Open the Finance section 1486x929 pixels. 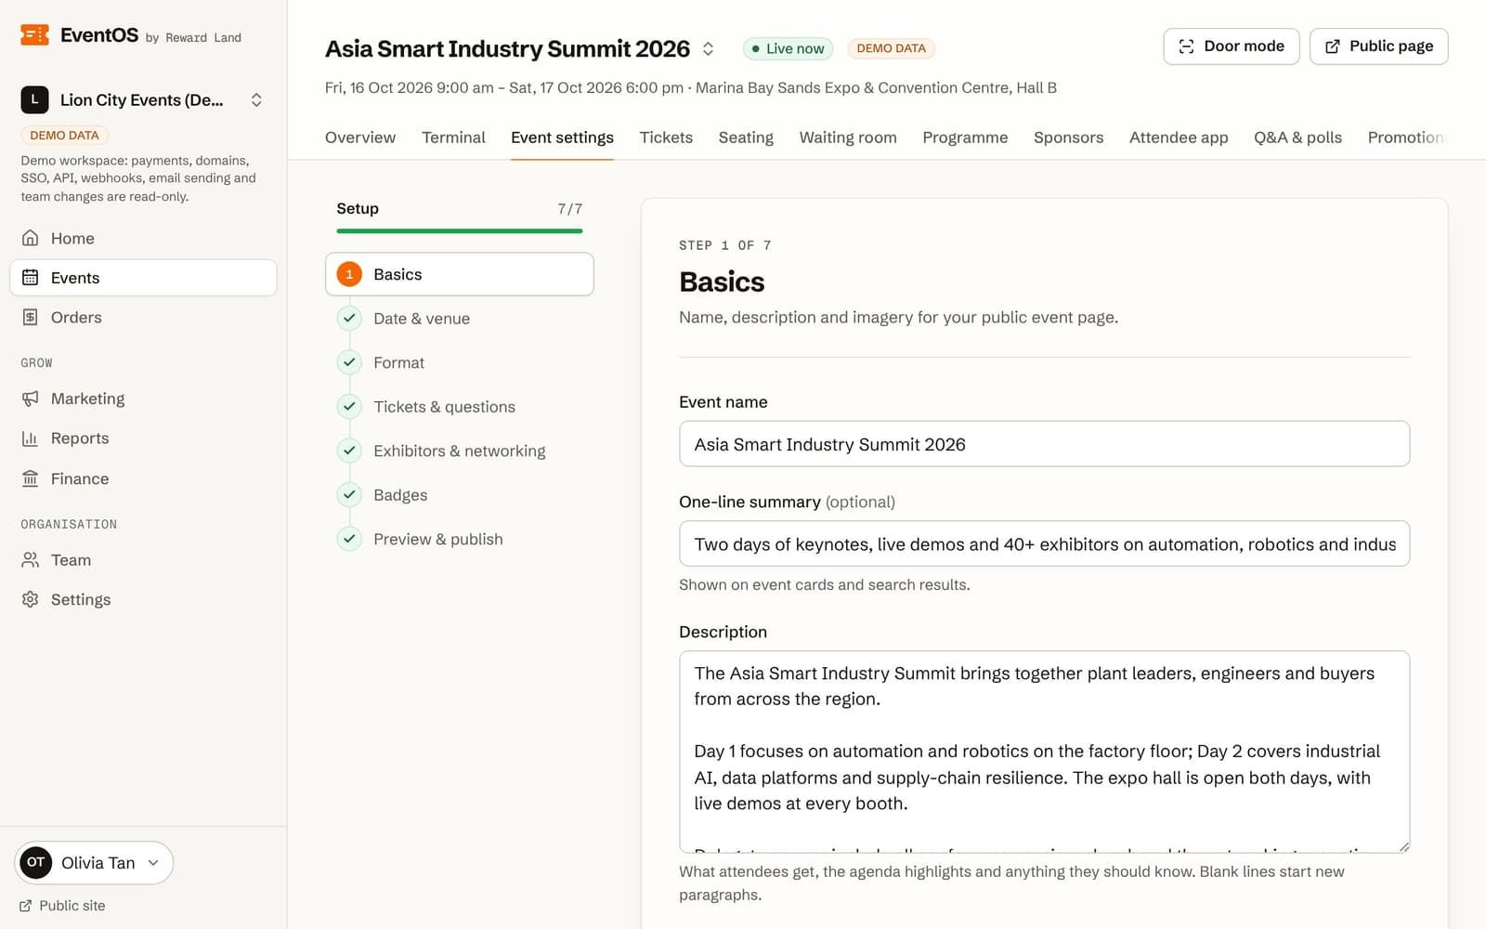pyautogui.click(x=143, y=479)
